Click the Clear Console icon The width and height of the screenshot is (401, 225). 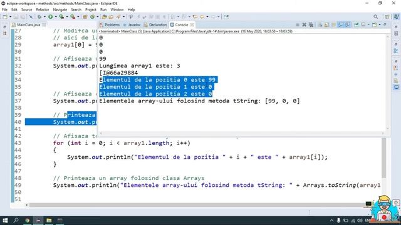click(320, 25)
